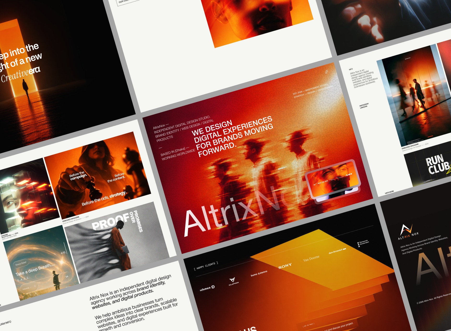Open the INSTAGRAM link

364,105
